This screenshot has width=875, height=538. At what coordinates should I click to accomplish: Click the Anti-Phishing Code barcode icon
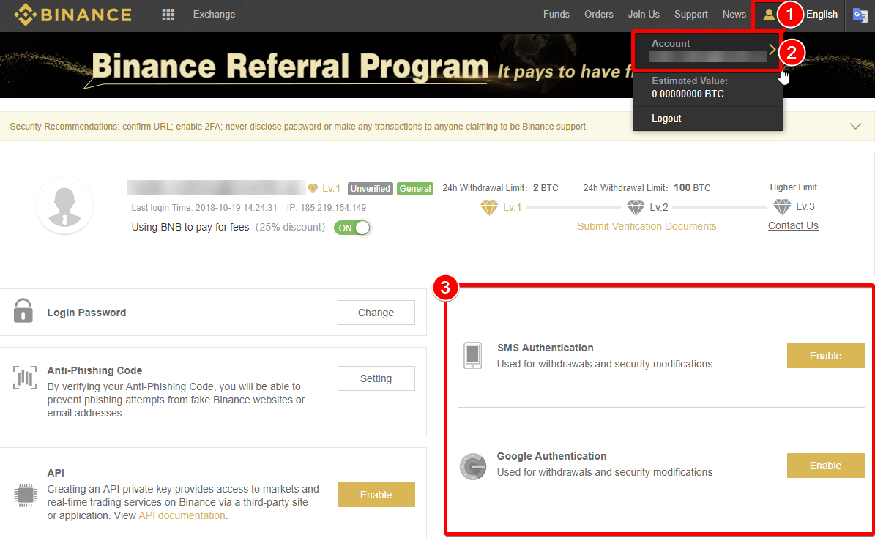(x=25, y=378)
